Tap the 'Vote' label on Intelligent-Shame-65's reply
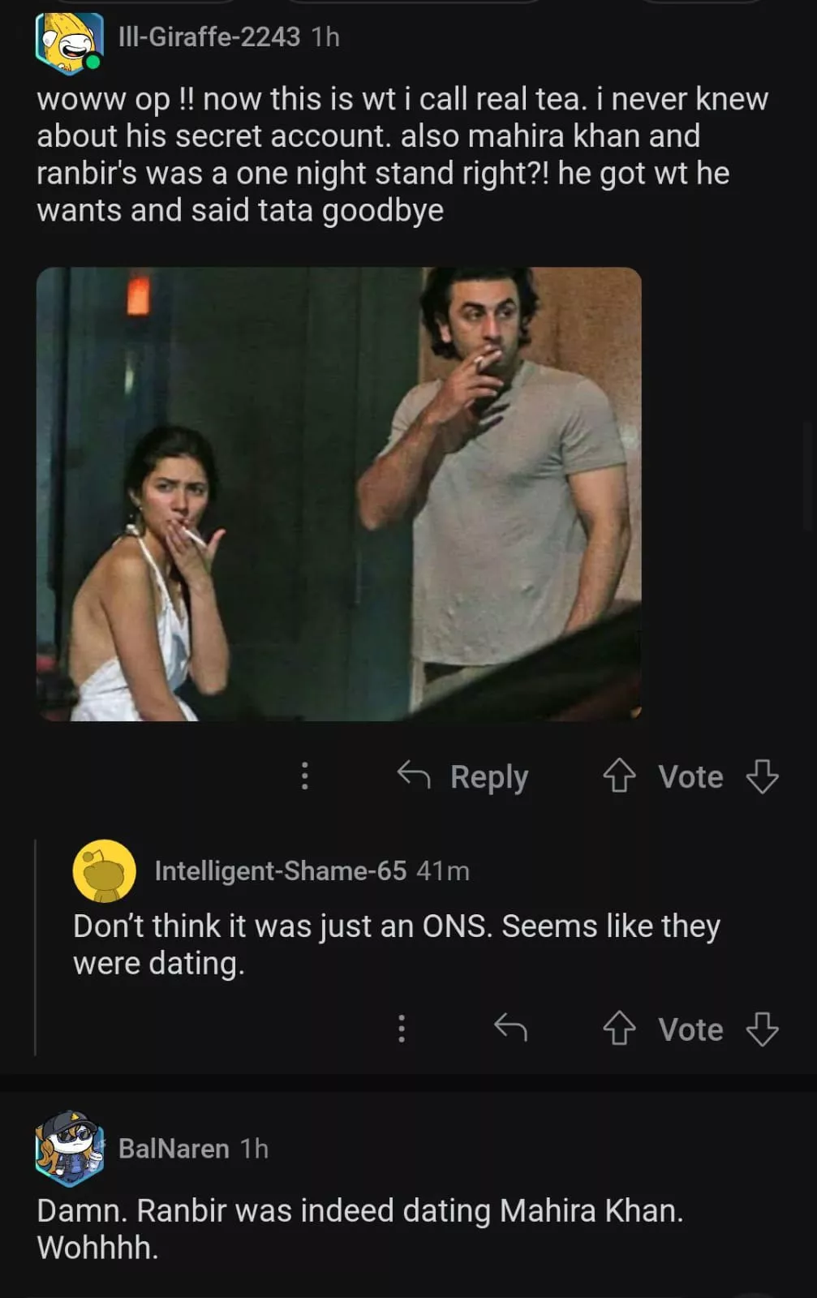The image size is (817, 1298). [690, 1029]
